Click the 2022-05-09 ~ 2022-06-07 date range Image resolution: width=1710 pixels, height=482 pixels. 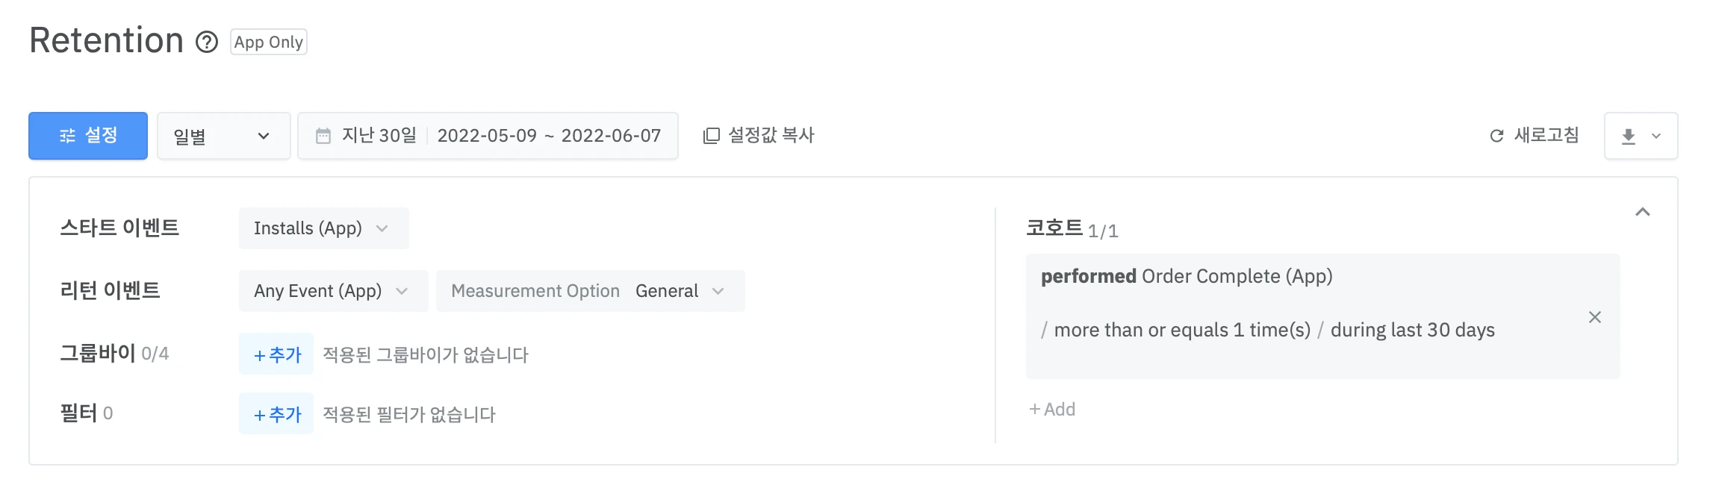549,136
